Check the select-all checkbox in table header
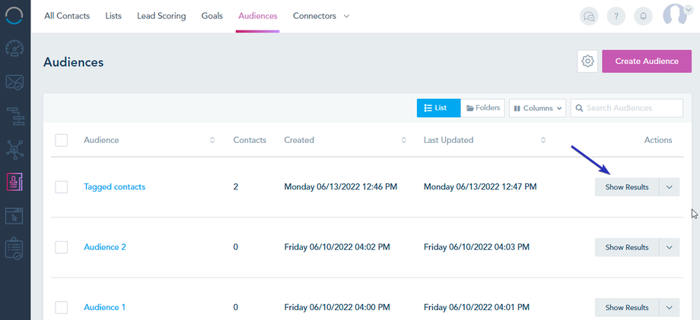Screen dimensions: 700x320 pyautogui.click(x=62, y=140)
